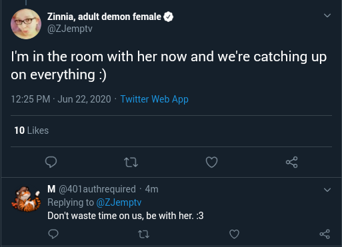
Task: Open the 4m timestamp on M's reply
Action: coord(151,189)
